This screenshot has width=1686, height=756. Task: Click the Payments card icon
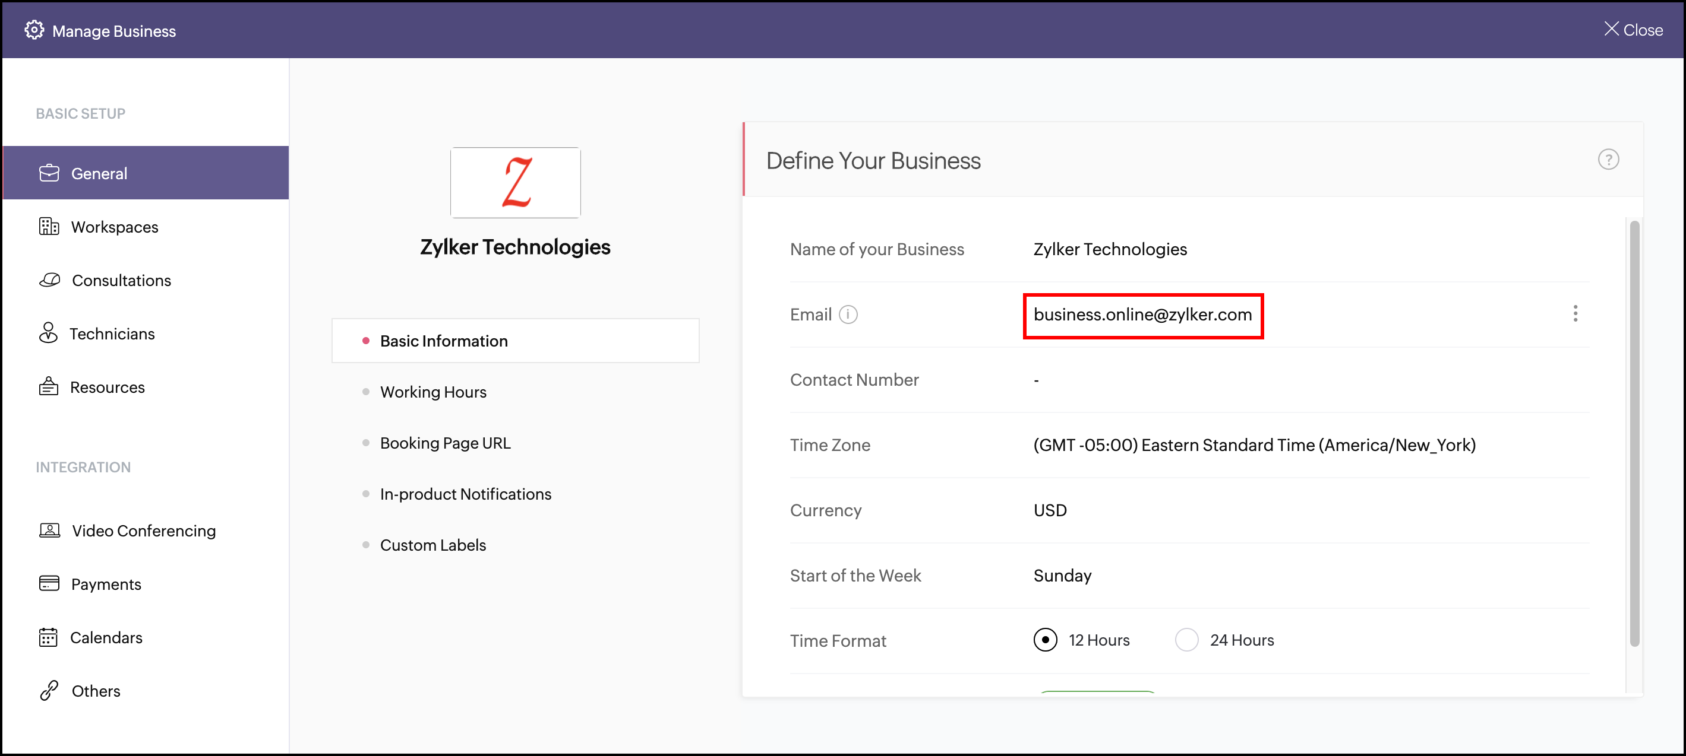click(49, 583)
